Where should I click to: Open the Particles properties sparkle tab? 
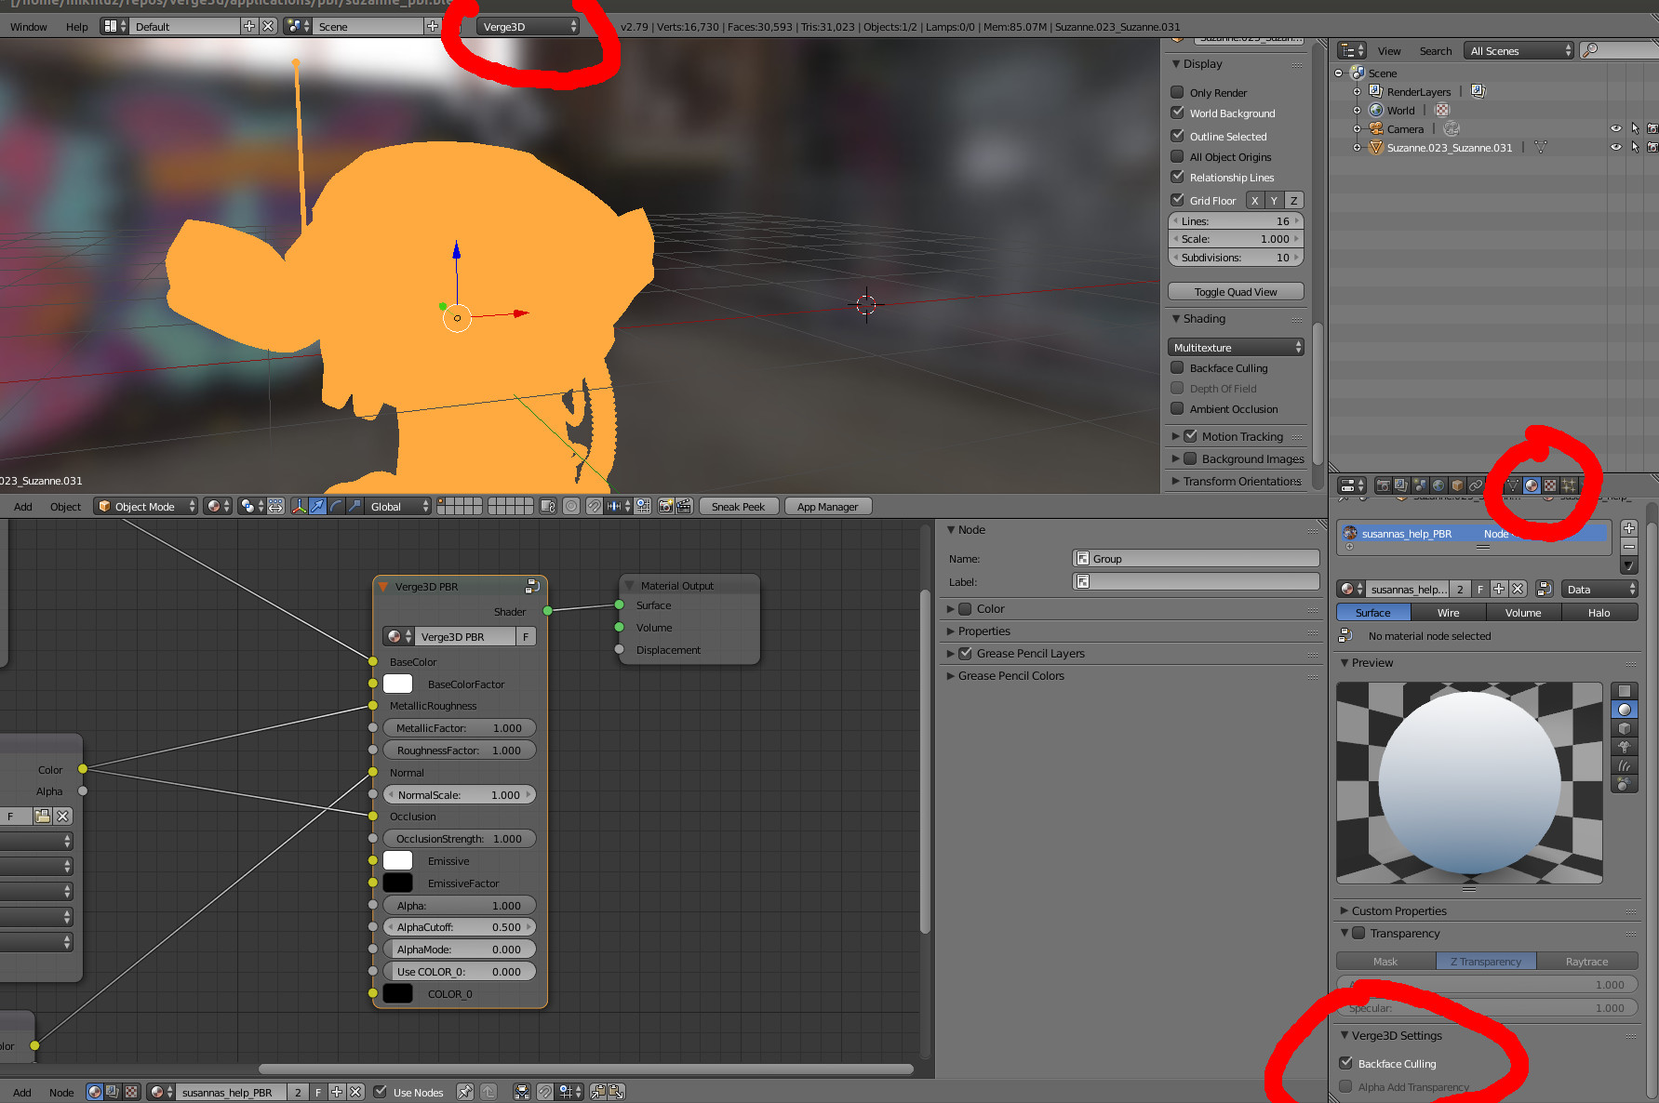(x=1569, y=485)
